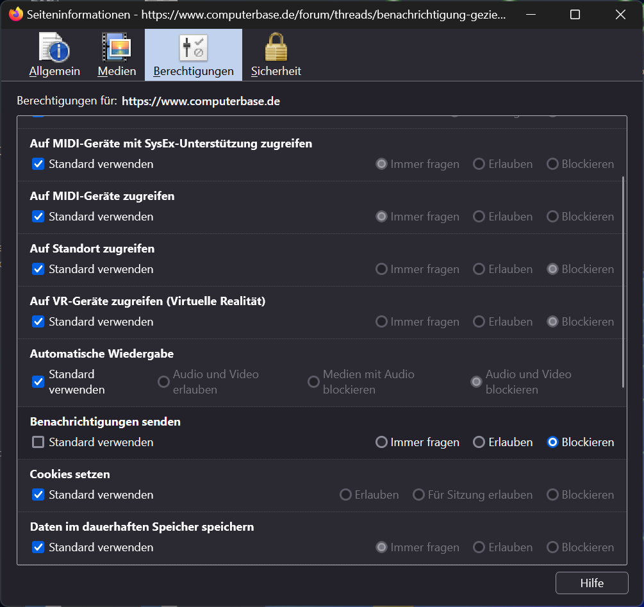Click the MIDI-Geräte mit SysEx-Unterstützung heading

(x=171, y=144)
